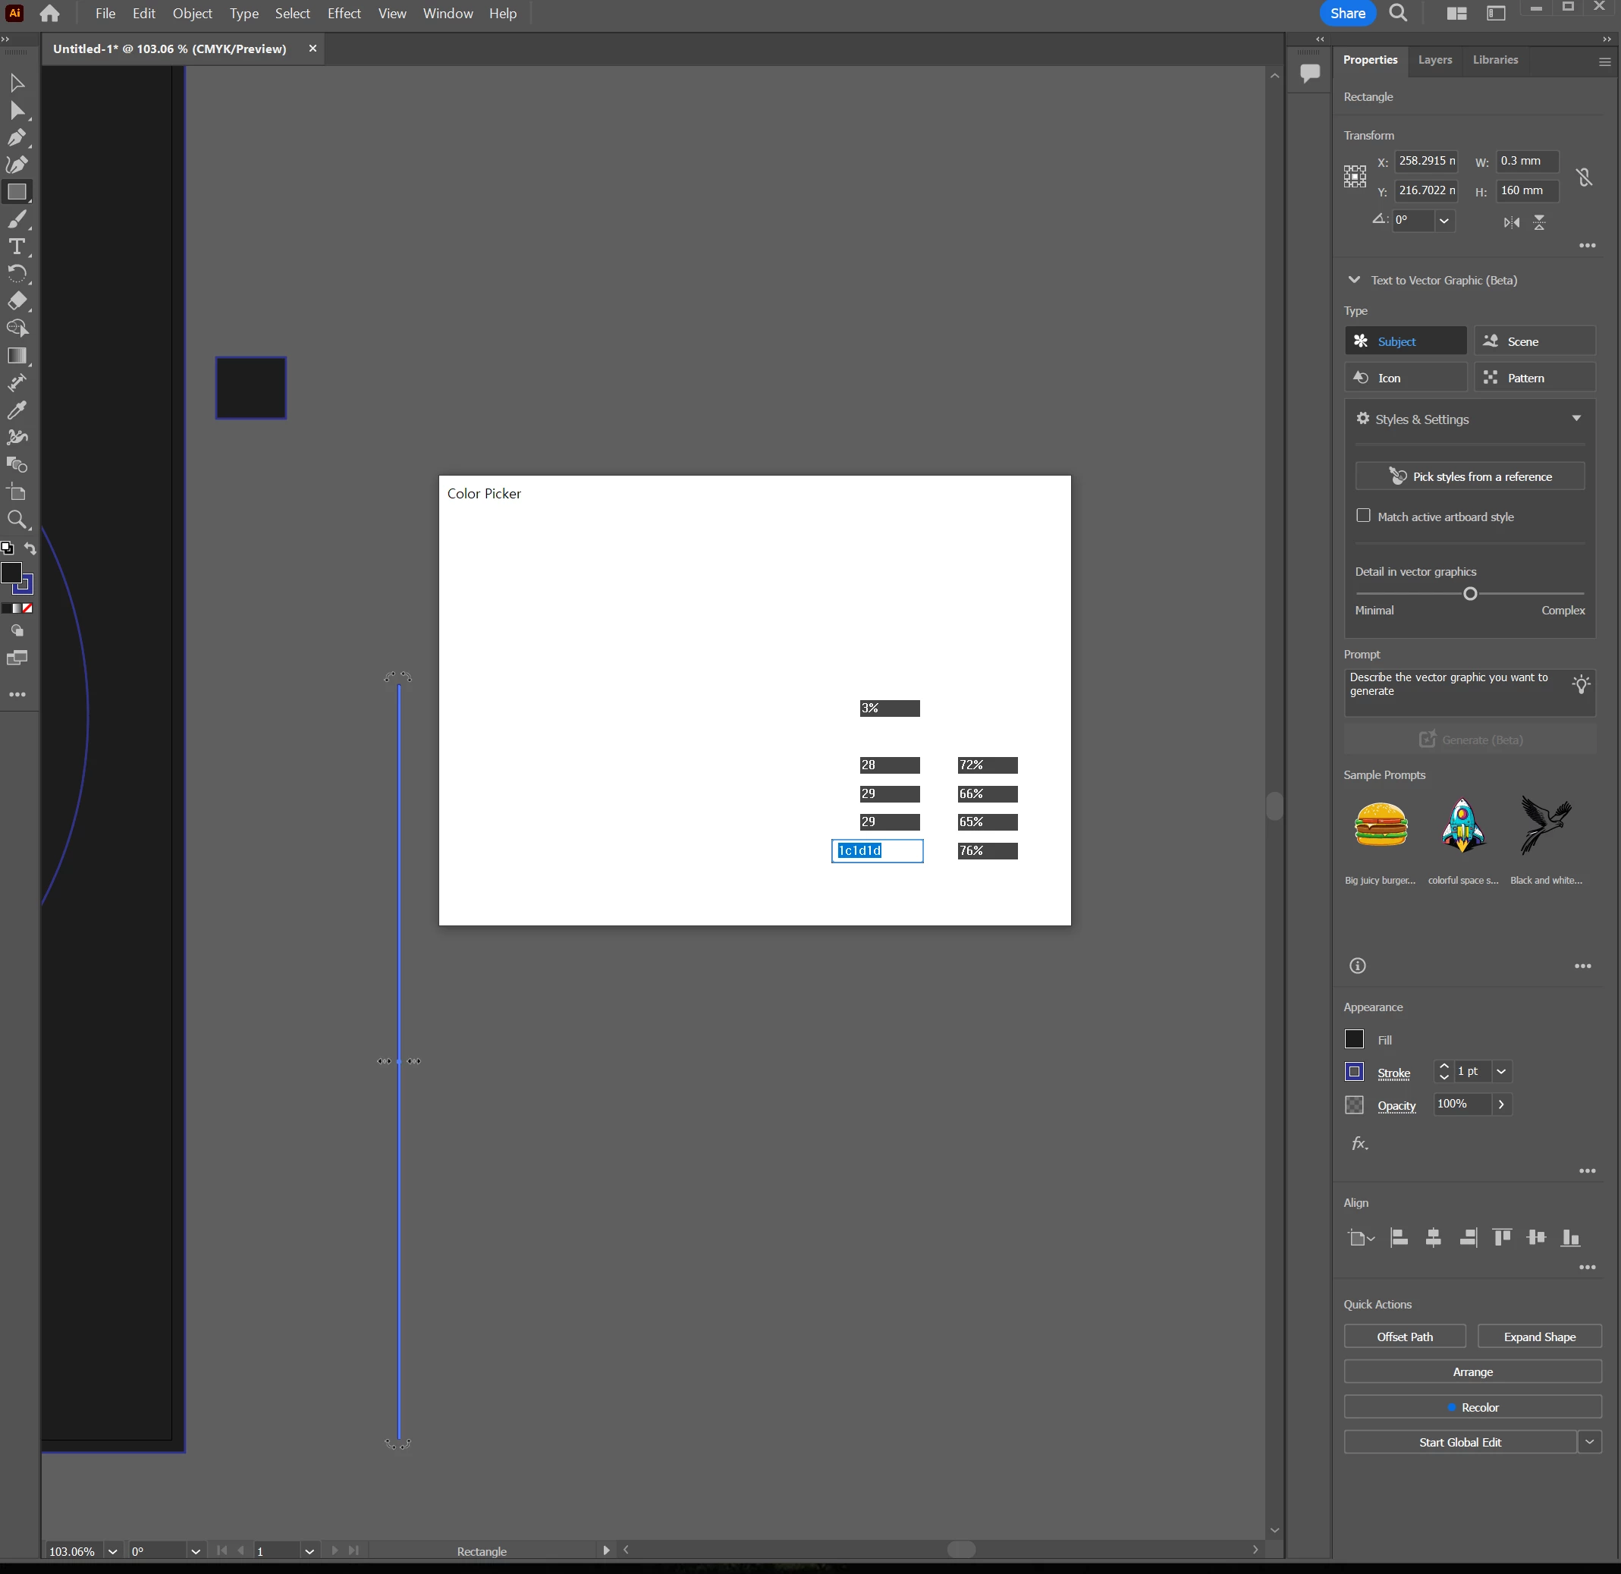
Task: Collapse Text to Vector Graphic section
Action: click(x=1354, y=280)
